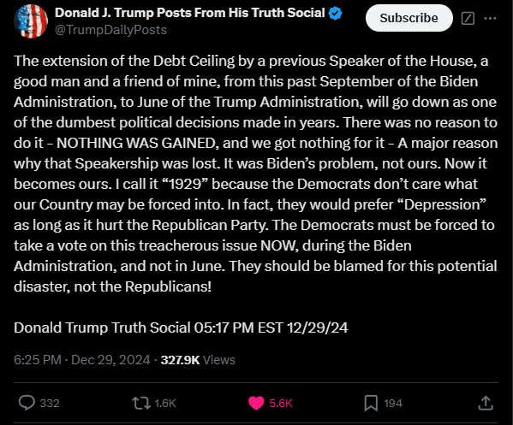Open the account display name link
Screen dimensions: 513x425
click(x=190, y=13)
